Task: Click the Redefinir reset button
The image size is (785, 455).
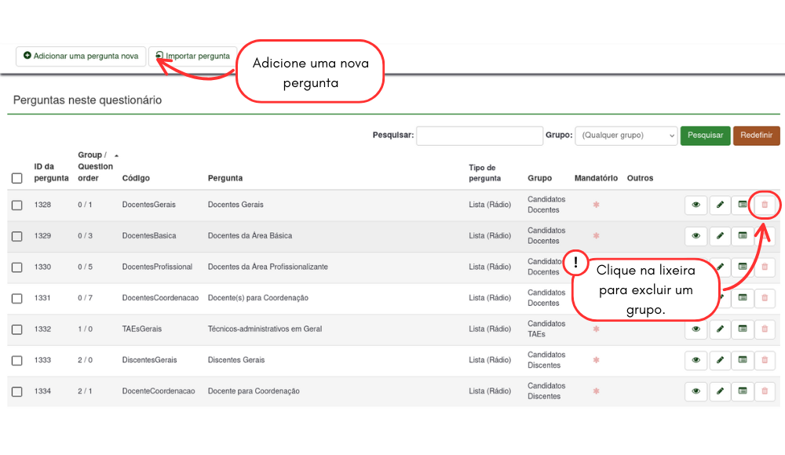Action: tap(757, 135)
